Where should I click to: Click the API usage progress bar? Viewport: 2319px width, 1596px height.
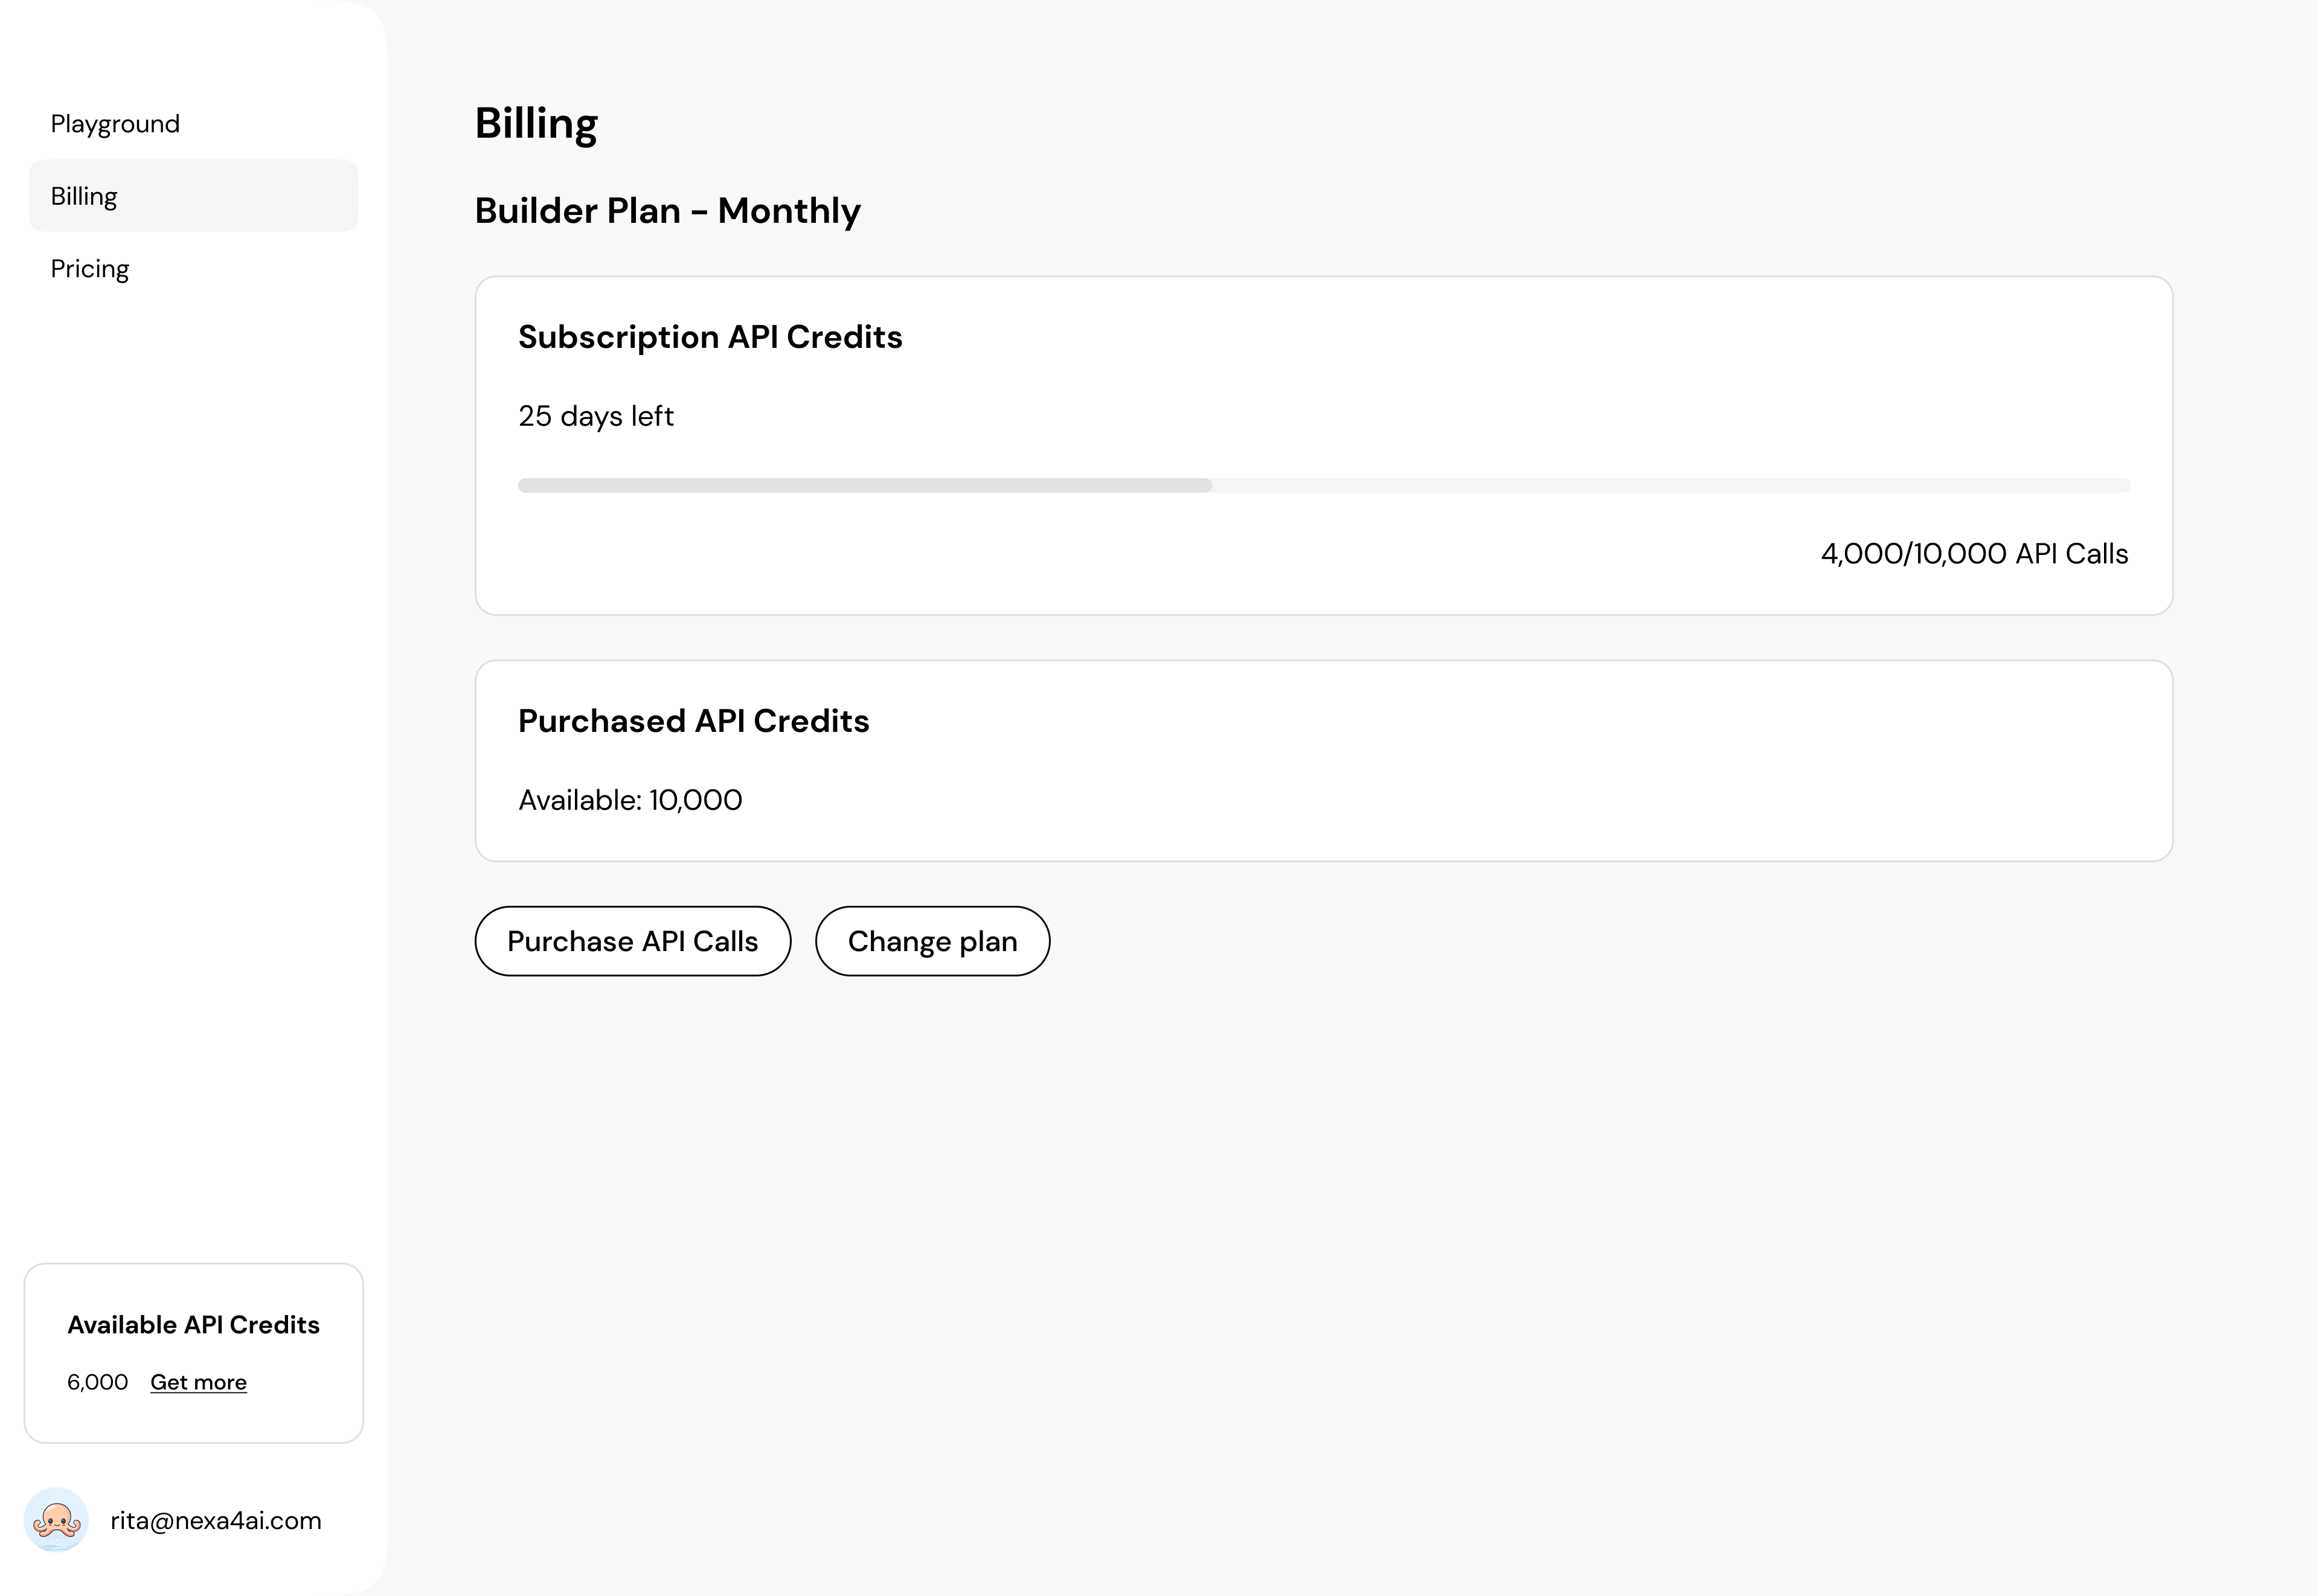864,485
